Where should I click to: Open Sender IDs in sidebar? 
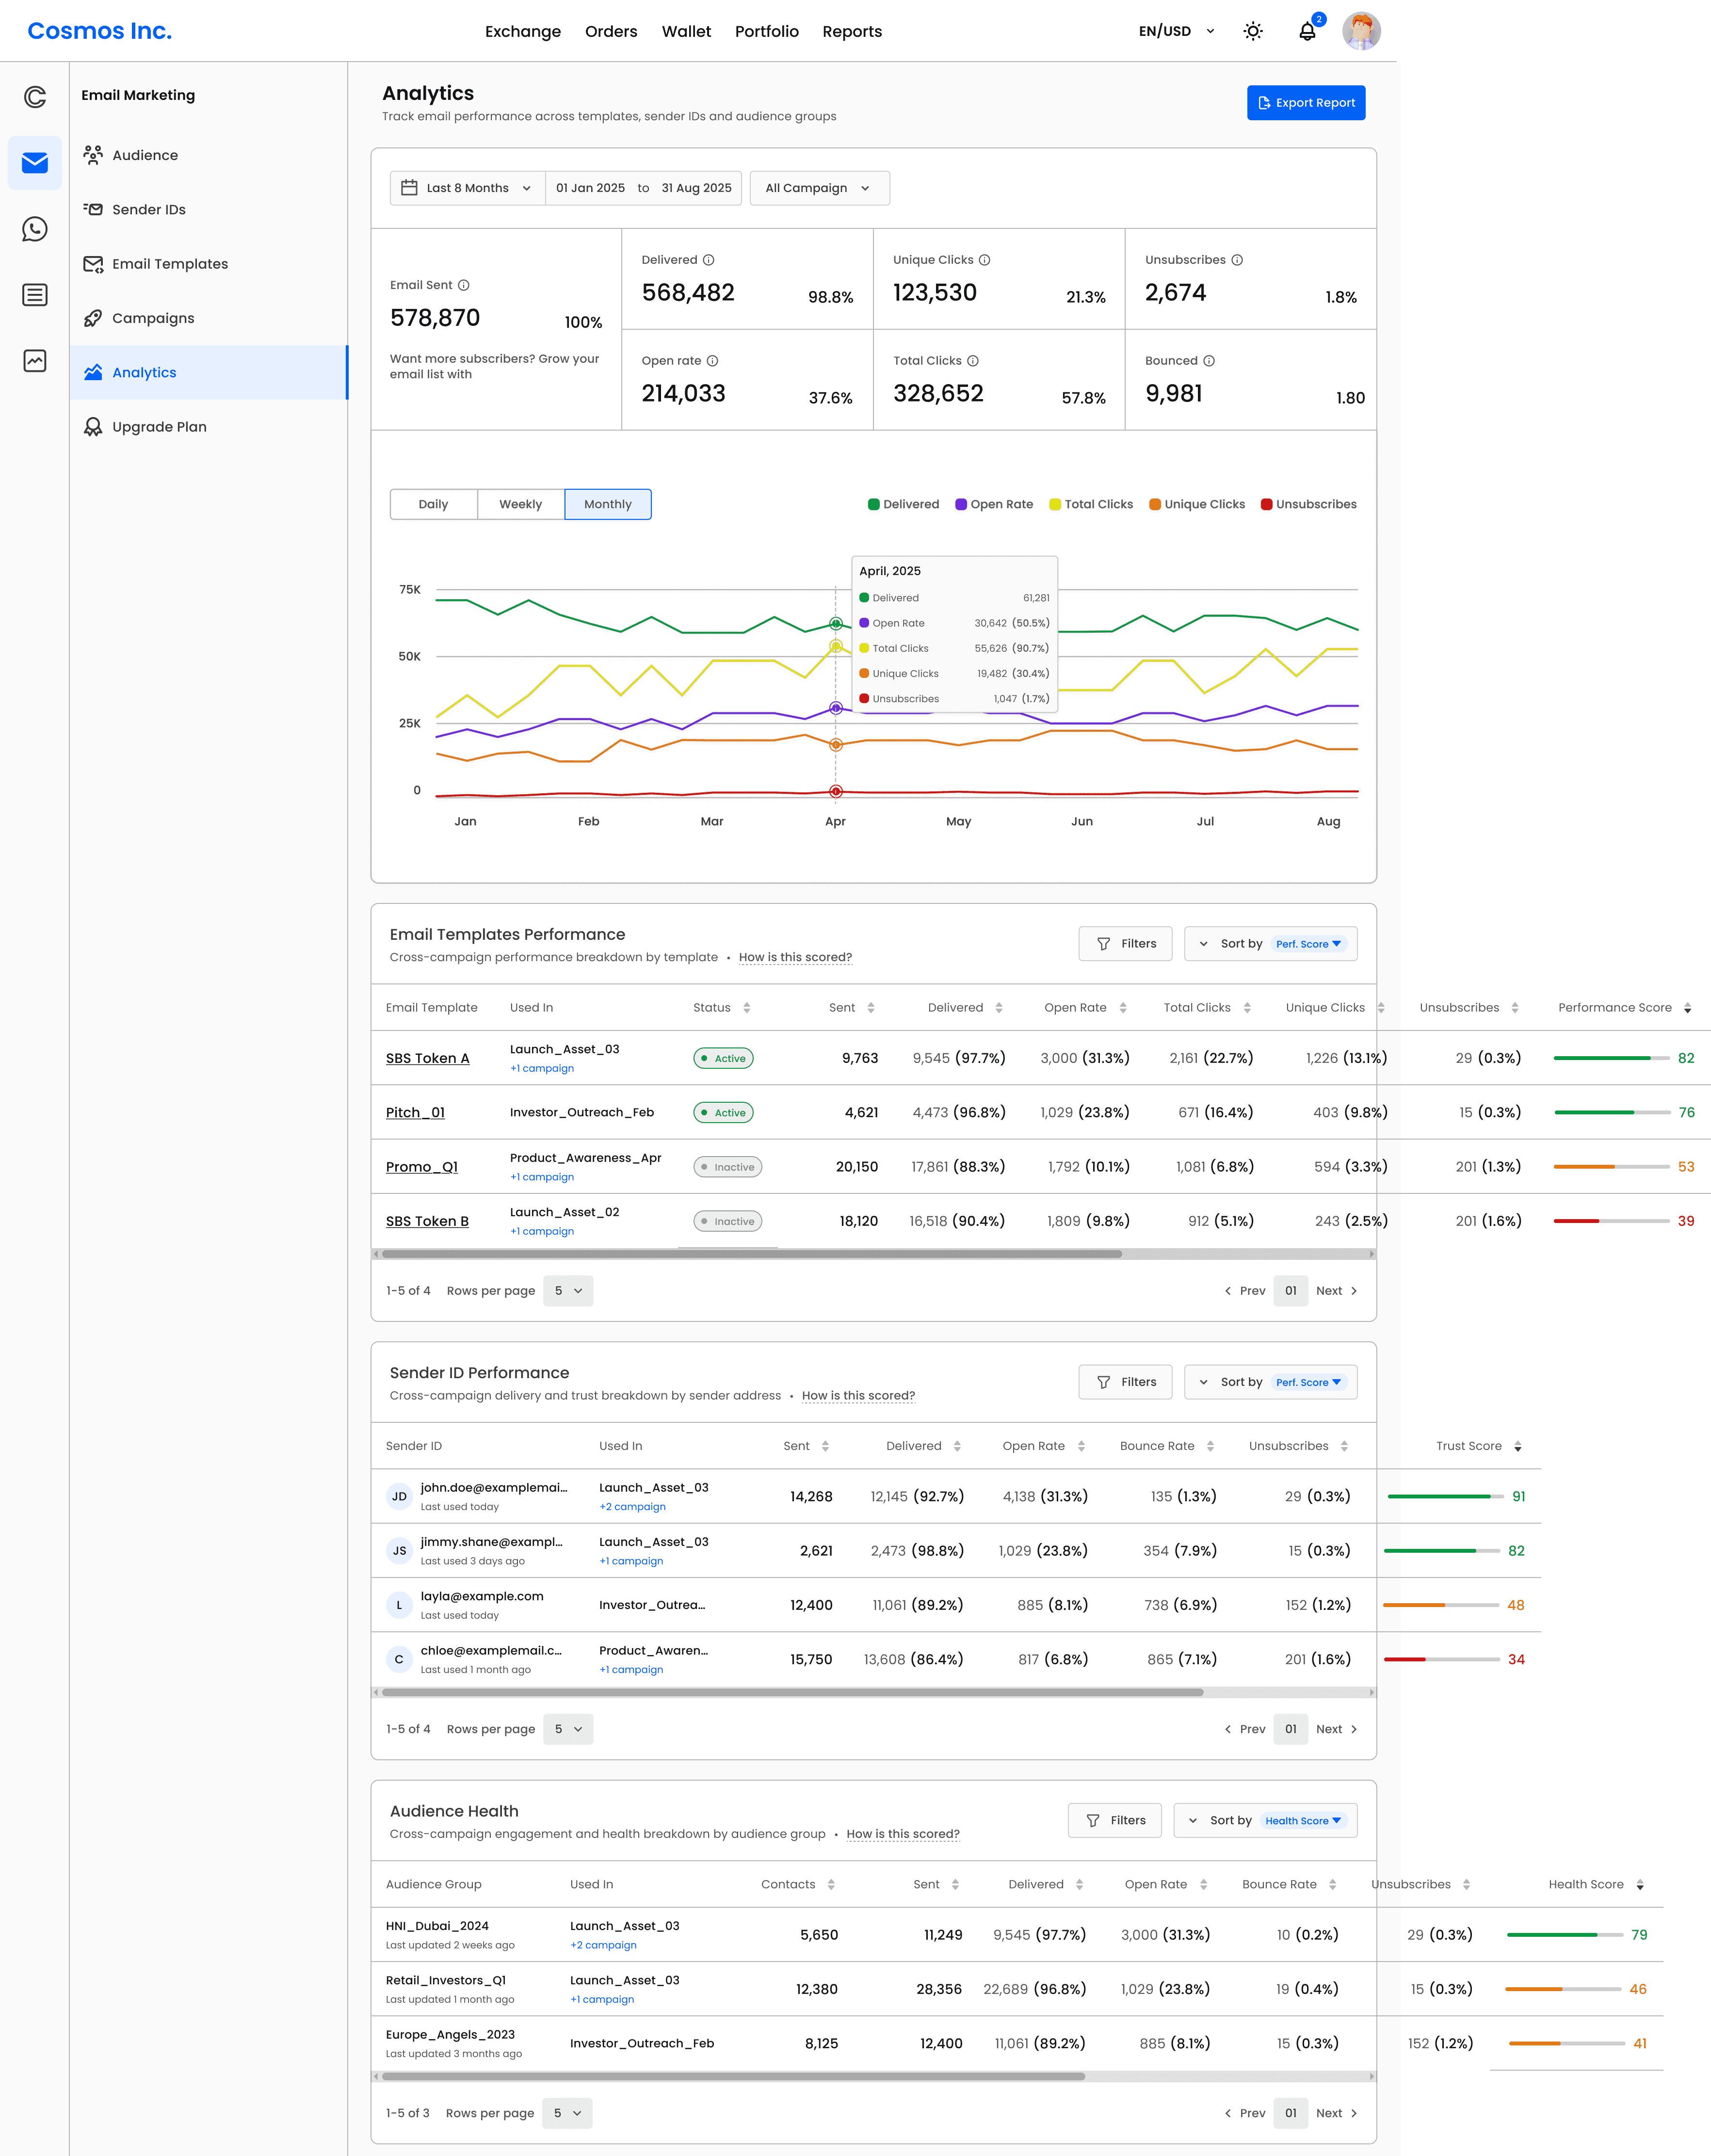[209, 209]
